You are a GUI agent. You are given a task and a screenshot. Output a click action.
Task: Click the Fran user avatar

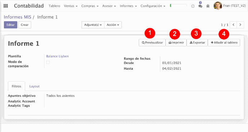pos(218,6)
